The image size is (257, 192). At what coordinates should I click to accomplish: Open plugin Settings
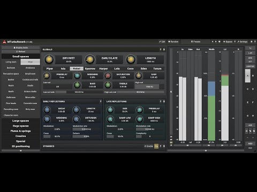click(x=242, y=42)
